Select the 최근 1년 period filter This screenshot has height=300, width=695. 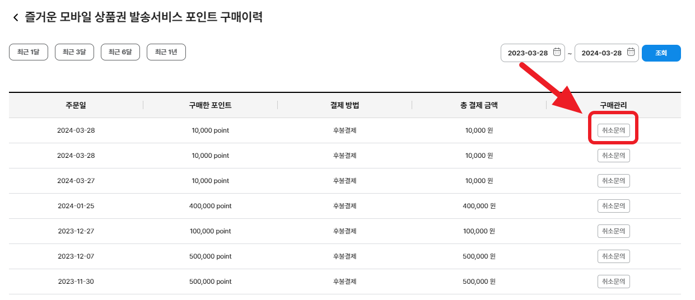tap(166, 52)
